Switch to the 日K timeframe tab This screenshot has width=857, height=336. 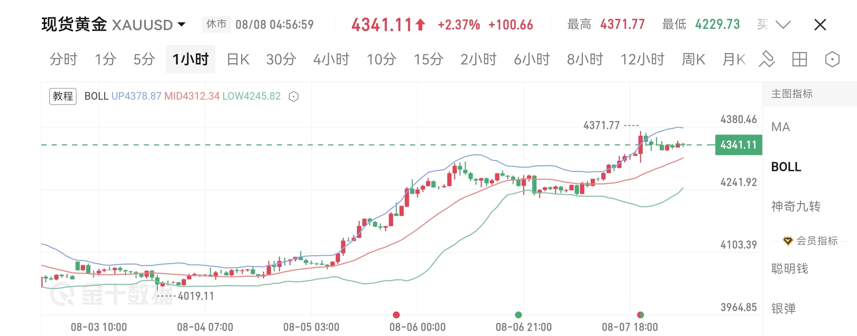[238, 60]
